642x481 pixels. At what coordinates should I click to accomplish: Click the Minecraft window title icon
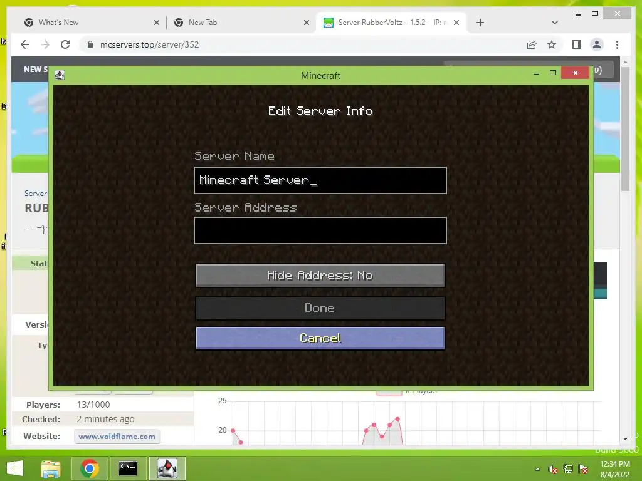click(60, 75)
